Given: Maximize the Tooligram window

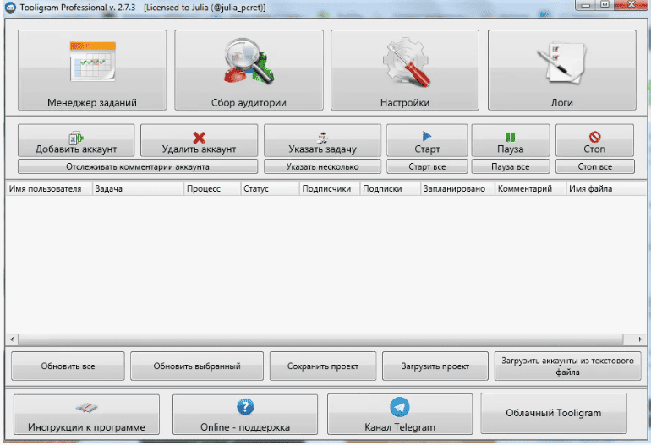Looking at the screenshot, I should (x=604, y=5).
